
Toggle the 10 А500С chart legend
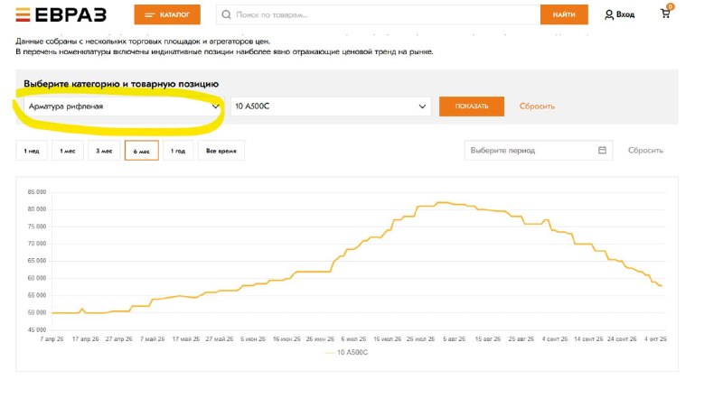(347, 352)
